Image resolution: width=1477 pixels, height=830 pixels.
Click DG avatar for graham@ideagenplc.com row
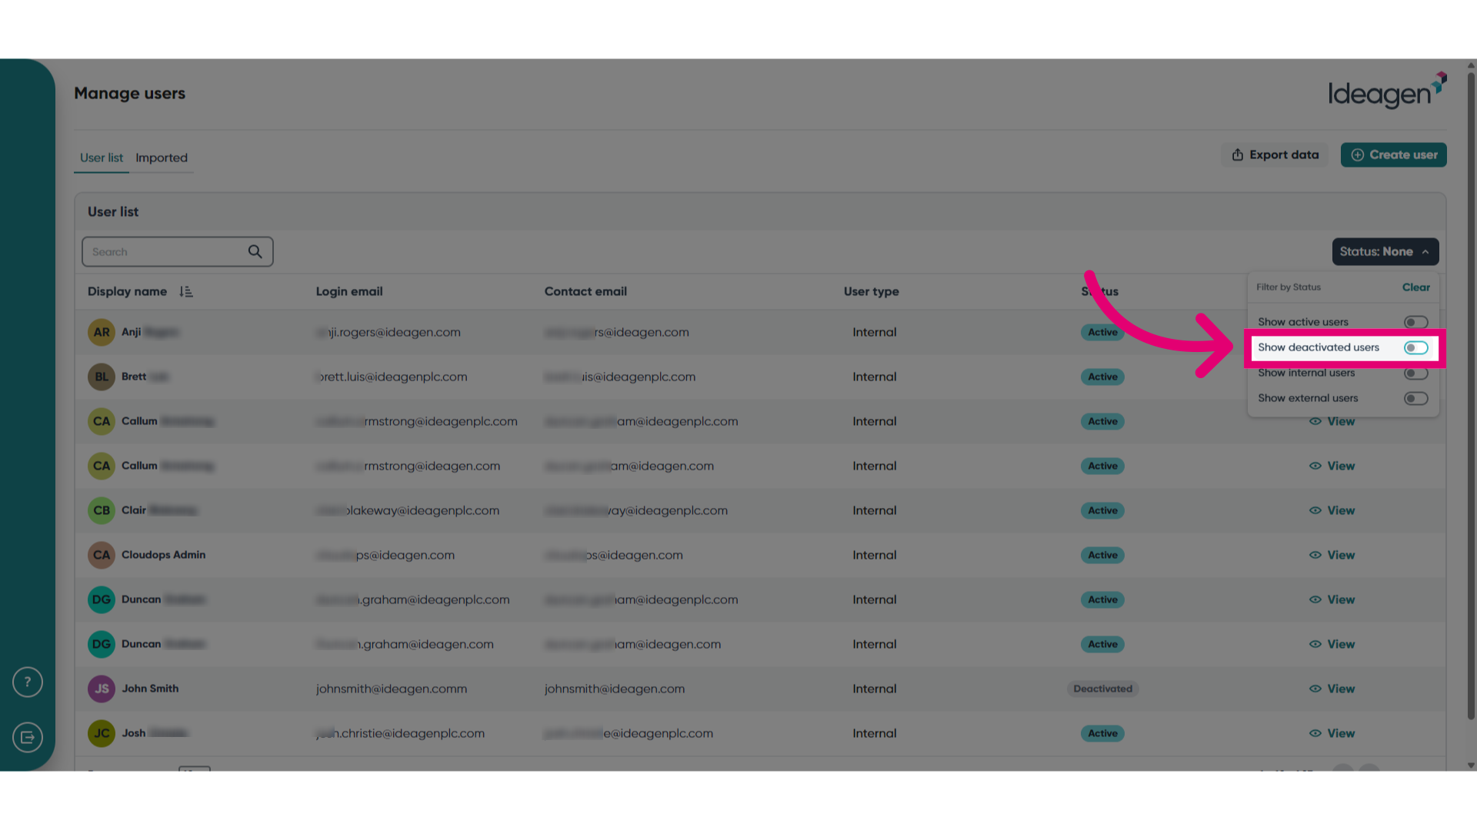(102, 599)
